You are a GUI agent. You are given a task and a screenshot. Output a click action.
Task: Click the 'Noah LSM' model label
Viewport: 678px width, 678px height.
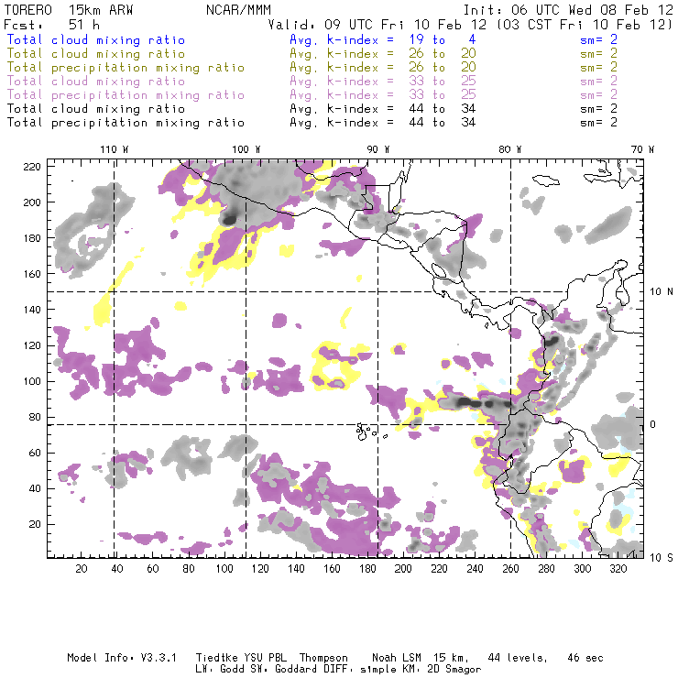397,658
